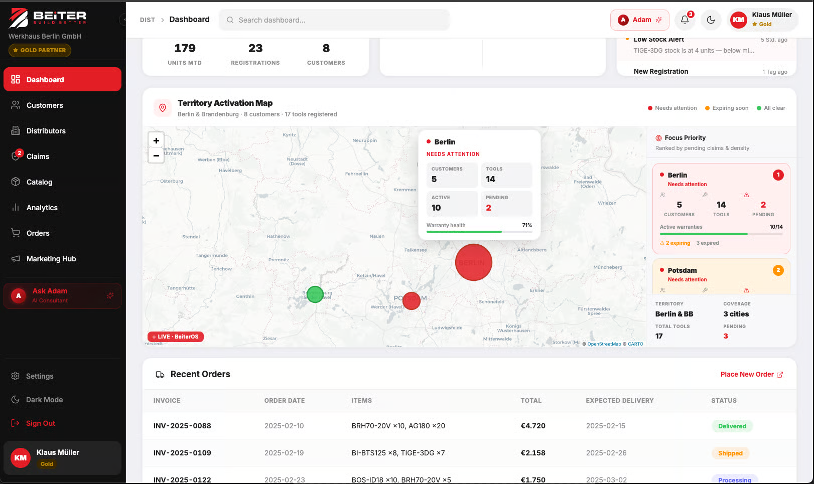Click the Analytics bar chart icon

point(16,208)
